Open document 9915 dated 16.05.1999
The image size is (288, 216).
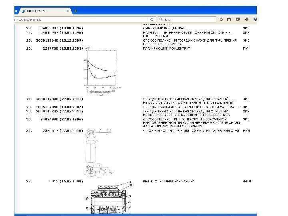tap(66, 181)
